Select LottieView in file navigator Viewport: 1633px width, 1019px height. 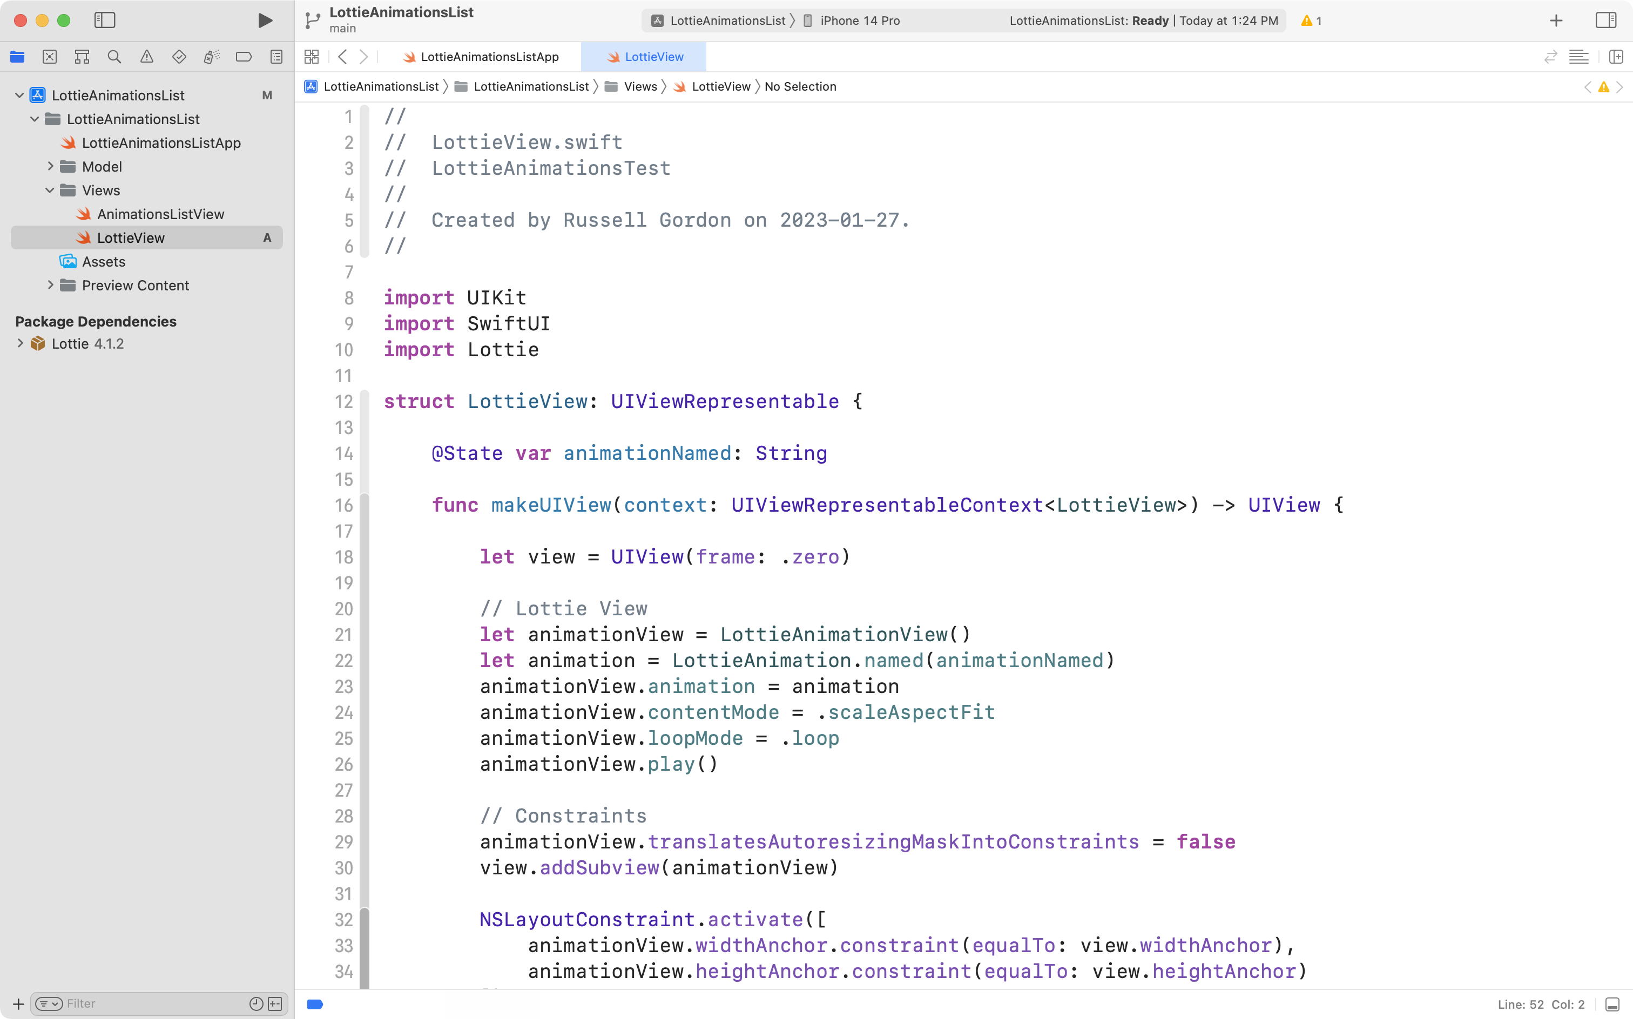130,237
